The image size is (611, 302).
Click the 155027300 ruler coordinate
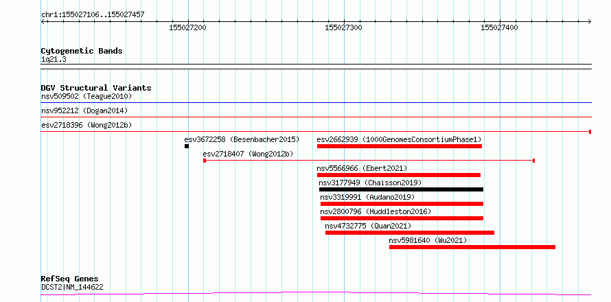pyautogui.click(x=344, y=27)
